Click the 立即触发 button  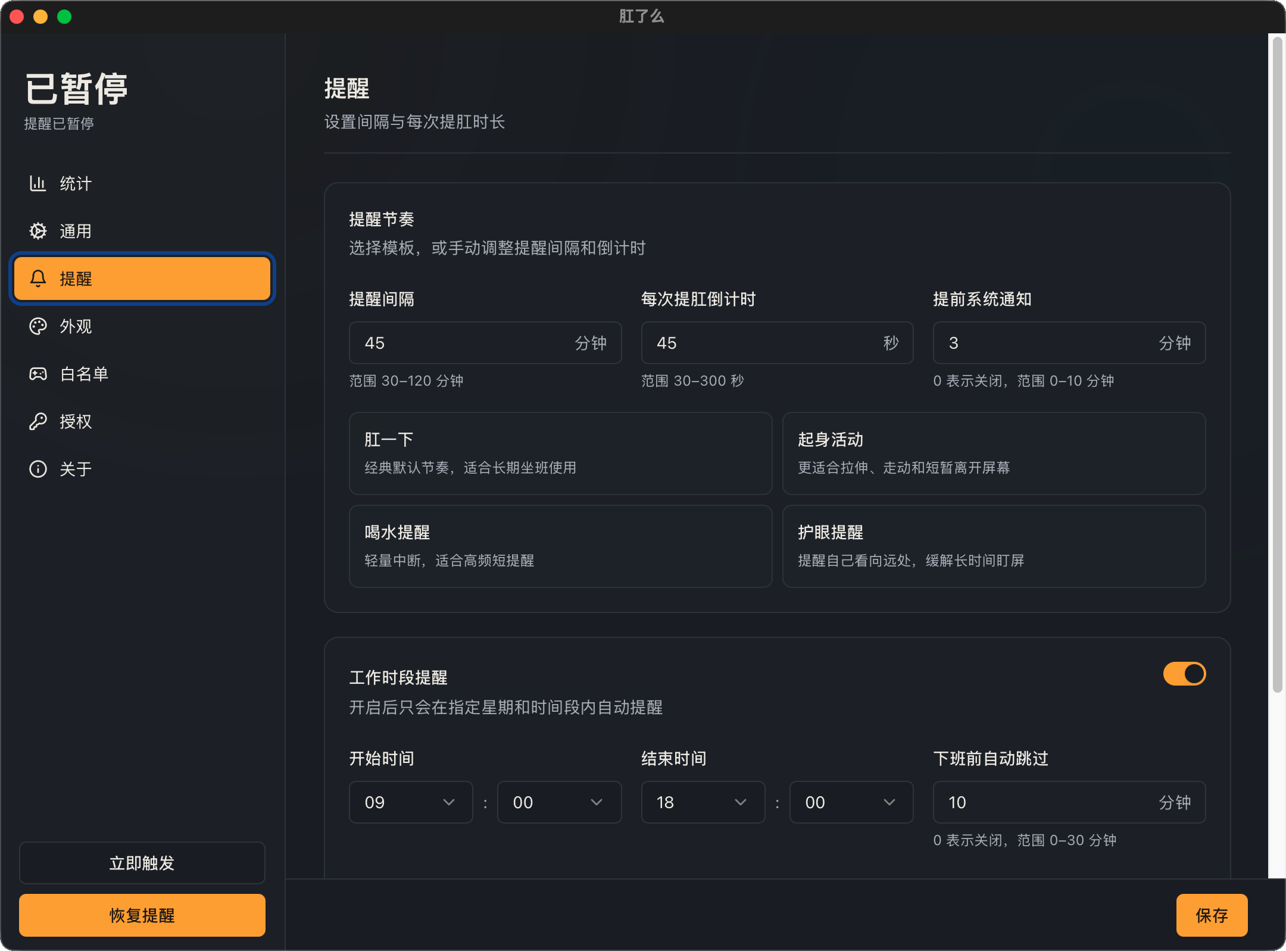(142, 863)
